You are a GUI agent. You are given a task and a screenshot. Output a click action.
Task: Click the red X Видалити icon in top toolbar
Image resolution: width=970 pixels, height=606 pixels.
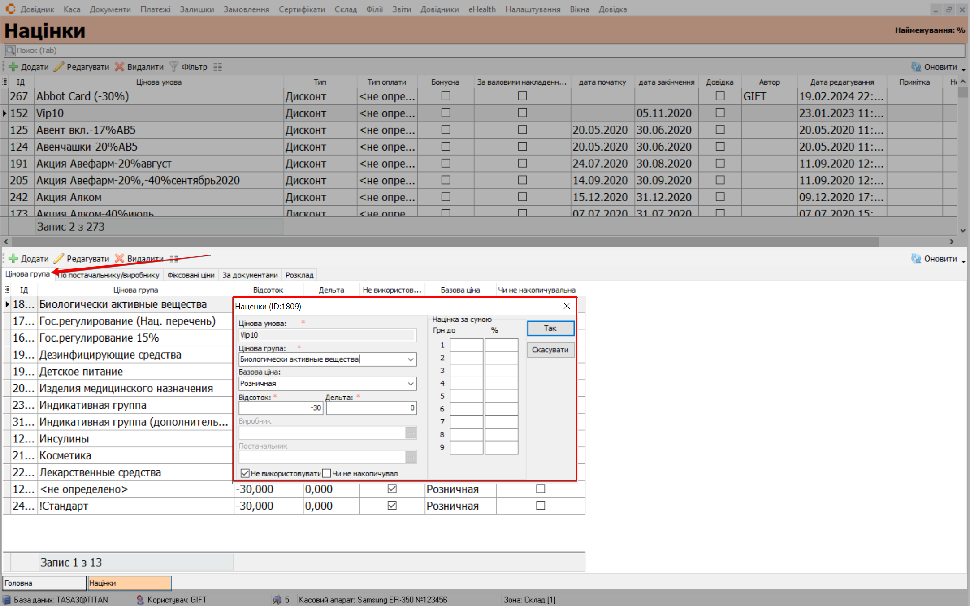(x=119, y=67)
